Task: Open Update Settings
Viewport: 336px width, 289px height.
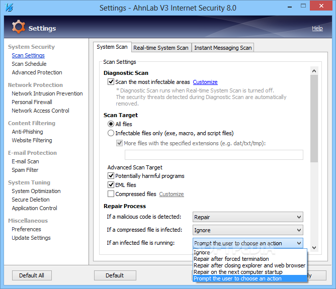Action: 31,238
